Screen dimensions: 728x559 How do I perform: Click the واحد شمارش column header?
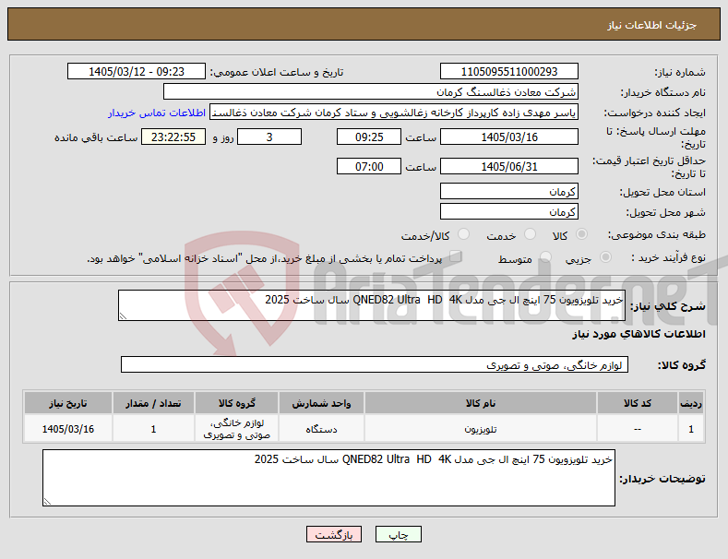321,403
